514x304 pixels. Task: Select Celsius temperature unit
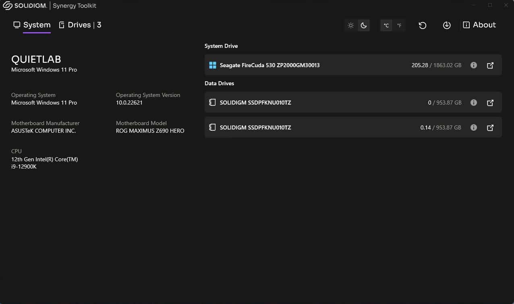(386, 25)
